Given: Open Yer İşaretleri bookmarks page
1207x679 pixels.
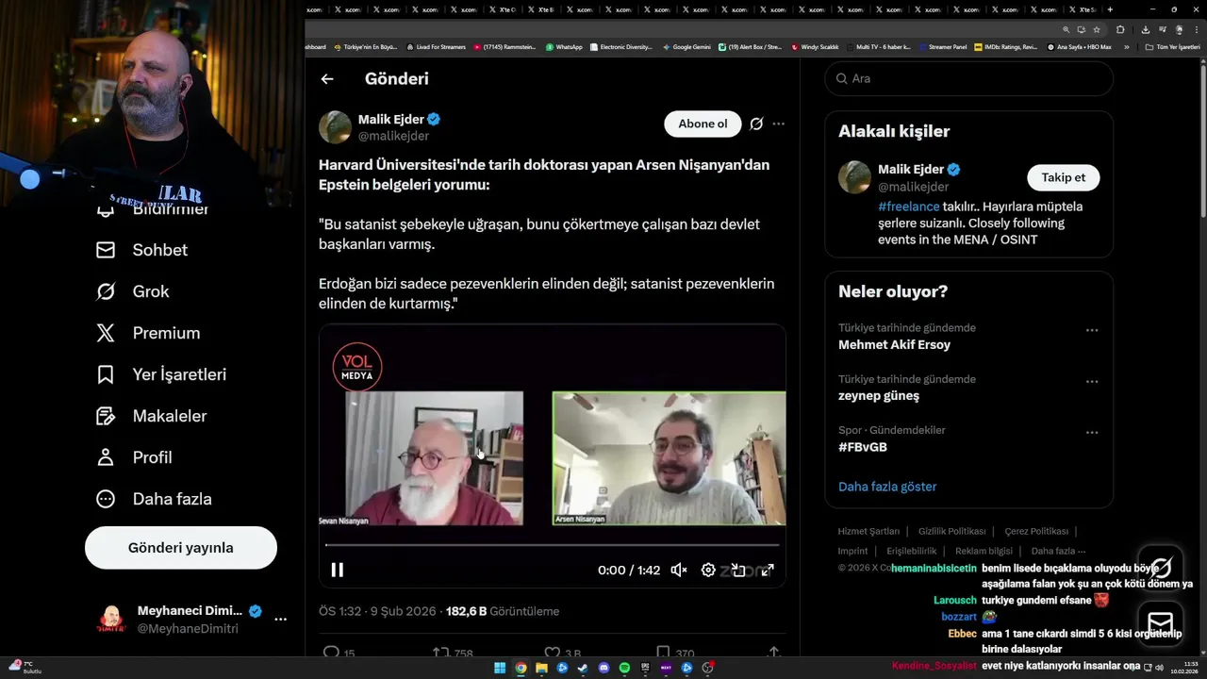Looking at the screenshot, I should point(161,374).
